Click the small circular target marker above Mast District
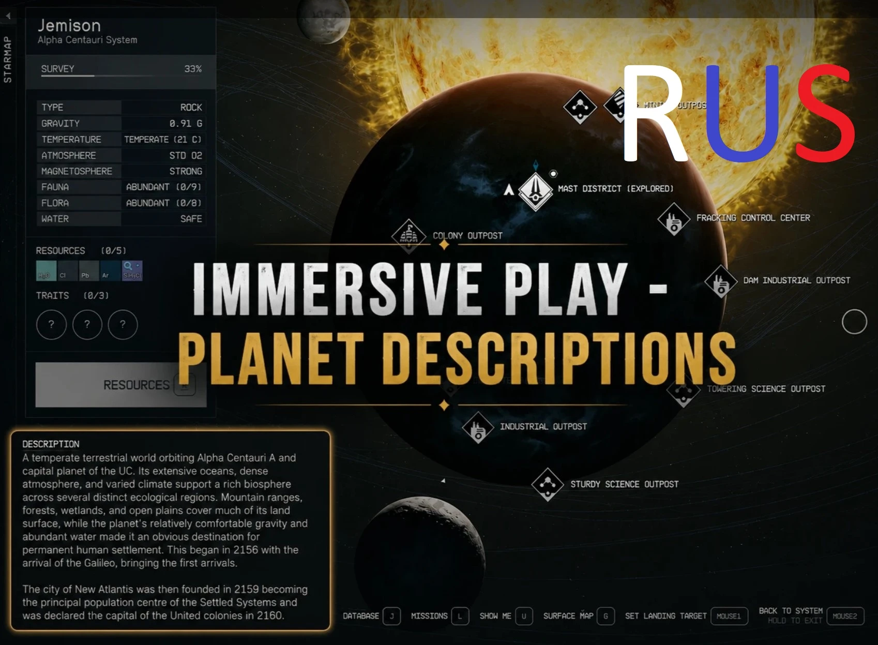 (553, 174)
